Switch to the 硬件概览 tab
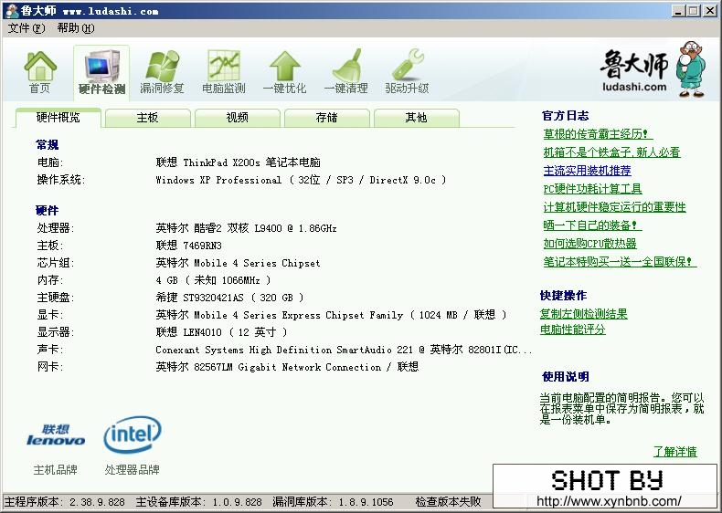722x513 pixels. 58,118
